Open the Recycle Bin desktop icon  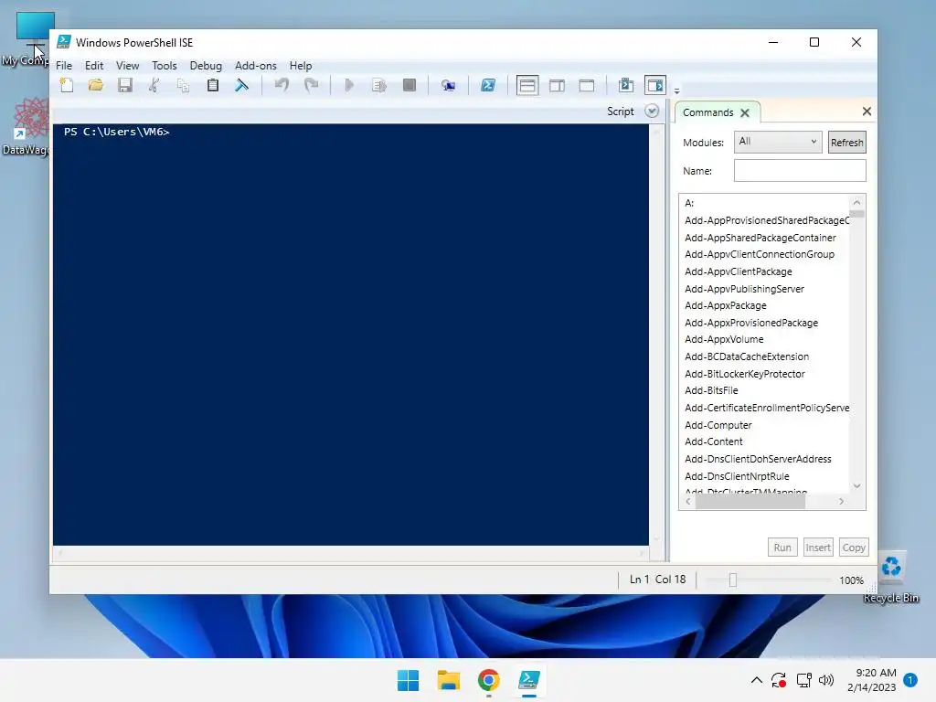pos(890,577)
